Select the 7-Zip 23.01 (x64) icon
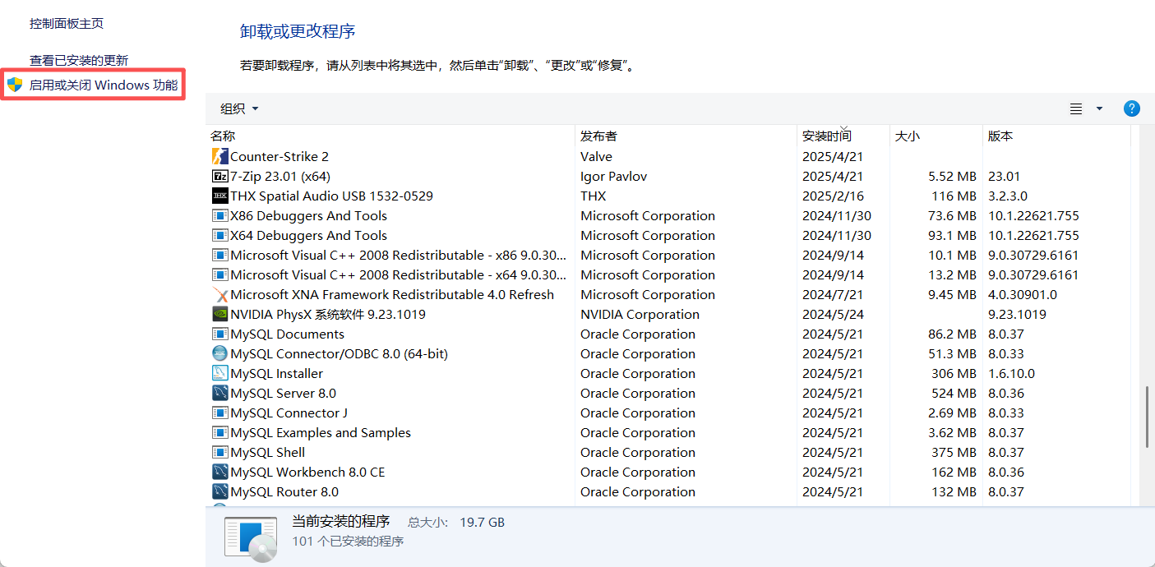Image resolution: width=1155 pixels, height=567 pixels. [219, 176]
